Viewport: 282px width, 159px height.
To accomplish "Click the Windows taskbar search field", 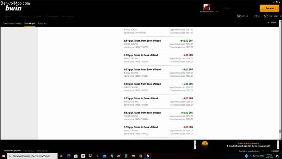I will (32, 156).
